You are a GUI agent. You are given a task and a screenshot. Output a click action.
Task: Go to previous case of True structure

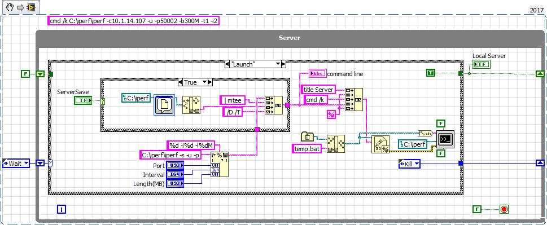click(x=180, y=82)
